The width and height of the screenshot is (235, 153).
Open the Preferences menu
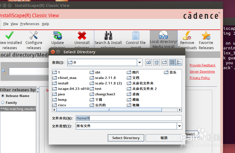30,24
